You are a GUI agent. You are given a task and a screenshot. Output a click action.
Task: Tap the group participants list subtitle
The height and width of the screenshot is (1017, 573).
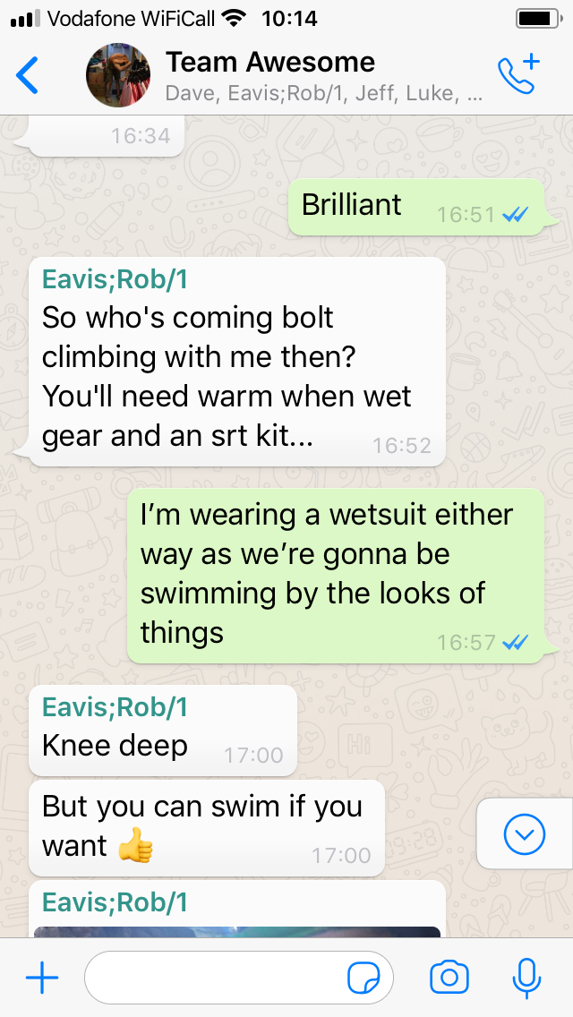(x=324, y=93)
